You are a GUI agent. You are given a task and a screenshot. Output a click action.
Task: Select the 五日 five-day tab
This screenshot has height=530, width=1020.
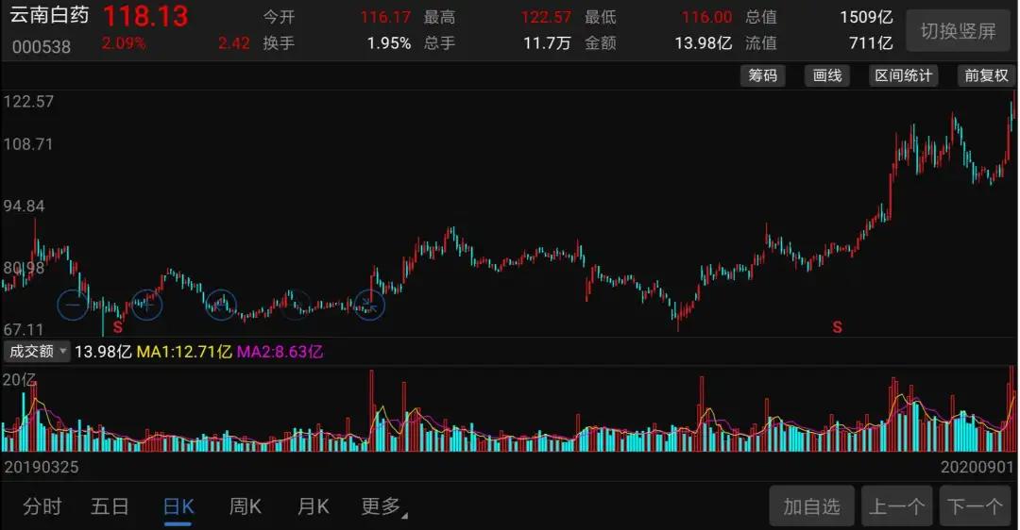[x=110, y=506]
